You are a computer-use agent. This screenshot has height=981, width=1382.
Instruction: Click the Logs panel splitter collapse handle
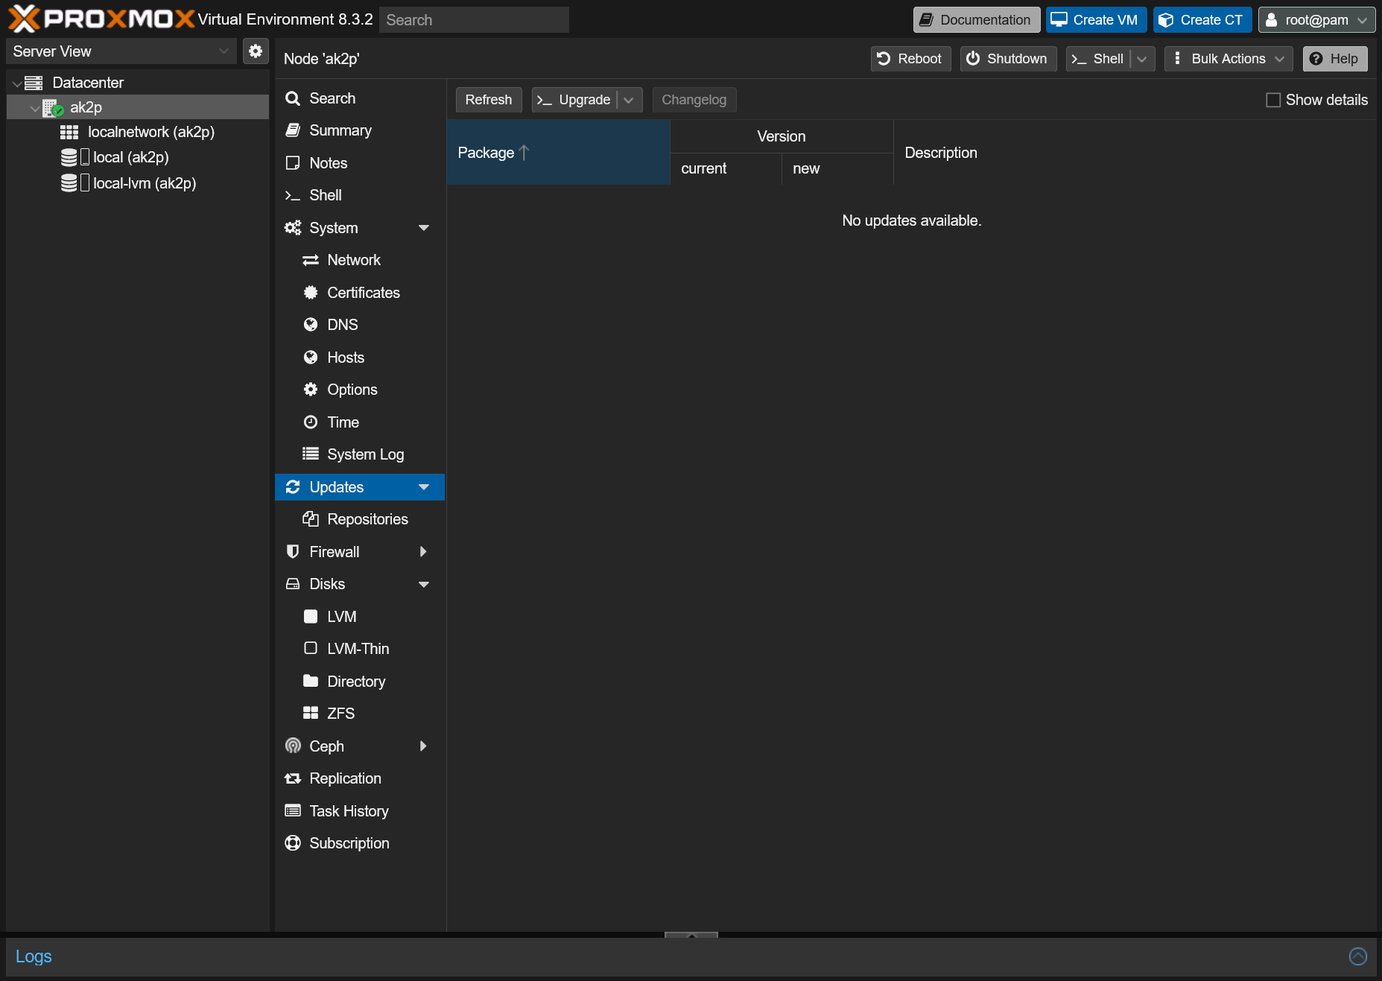[691, 935]
